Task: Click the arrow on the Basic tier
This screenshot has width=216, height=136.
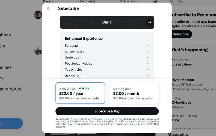Action: [x=149, y=22]
